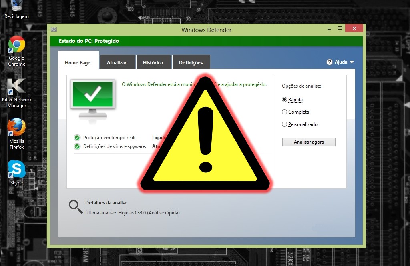Click the 'Estado do PC: Protegido' status text
The image size is (410, 266).
click(x=89, y=41)
